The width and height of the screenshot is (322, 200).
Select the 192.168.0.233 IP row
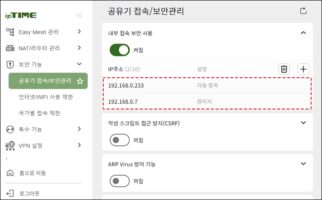(x=207, y=85)
